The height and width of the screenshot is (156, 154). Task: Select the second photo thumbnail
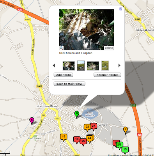pyautogui.click(x=81, y=66)
